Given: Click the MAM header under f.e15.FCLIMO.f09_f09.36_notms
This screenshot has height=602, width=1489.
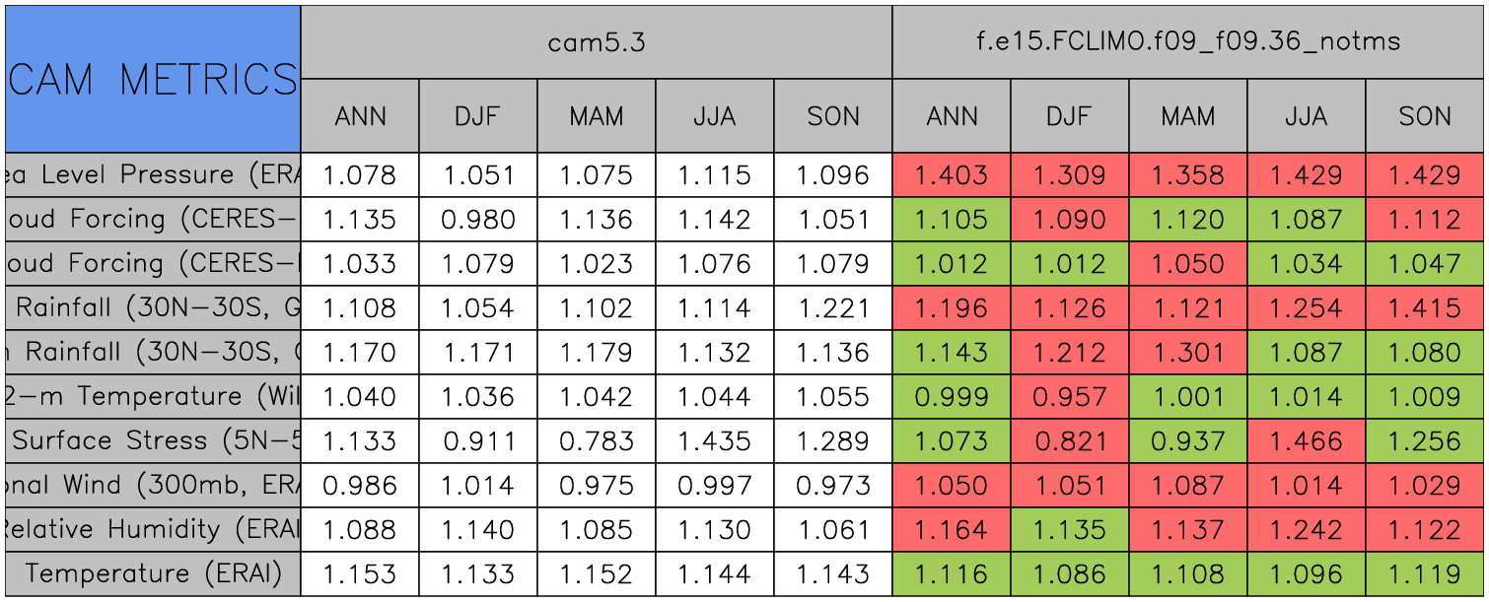Looking at the screenshot, I should point(1188,116).
